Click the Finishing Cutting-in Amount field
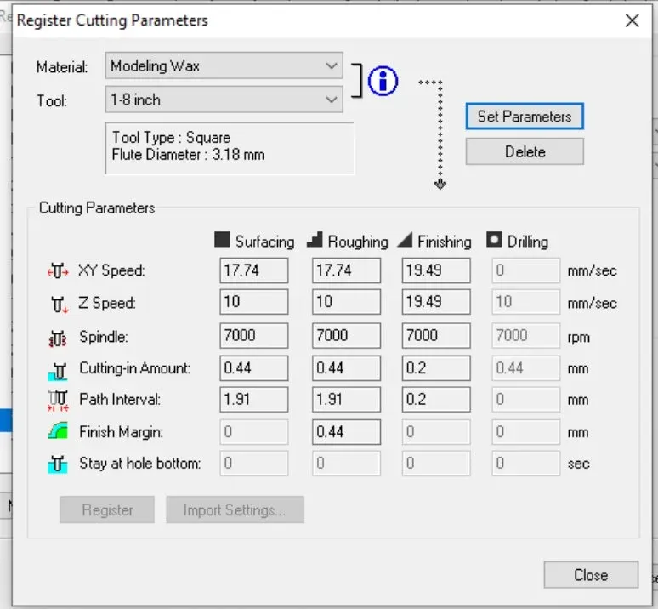 [436, 368]
